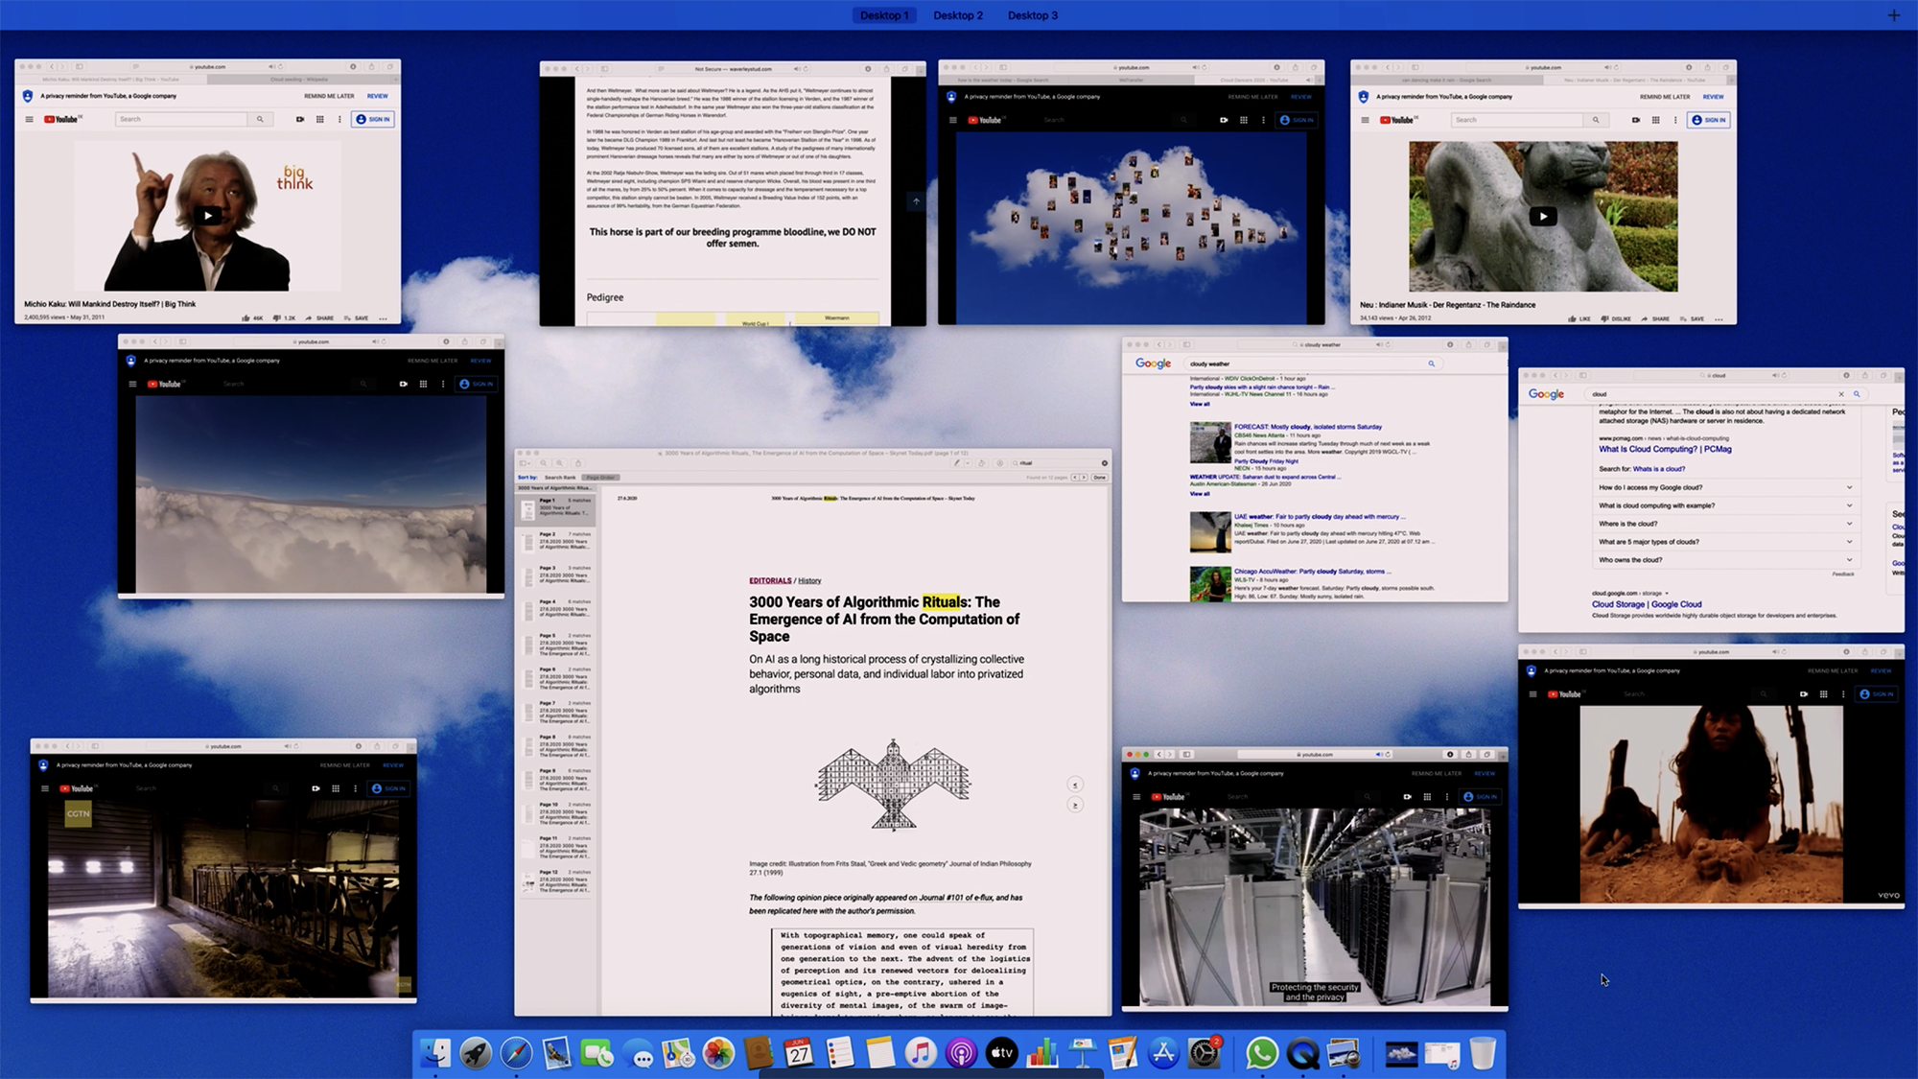The height and width of the screenshot is (1079, 1918).
Task: Select data center YouTube window
Action: click(x=1315, y=880)
